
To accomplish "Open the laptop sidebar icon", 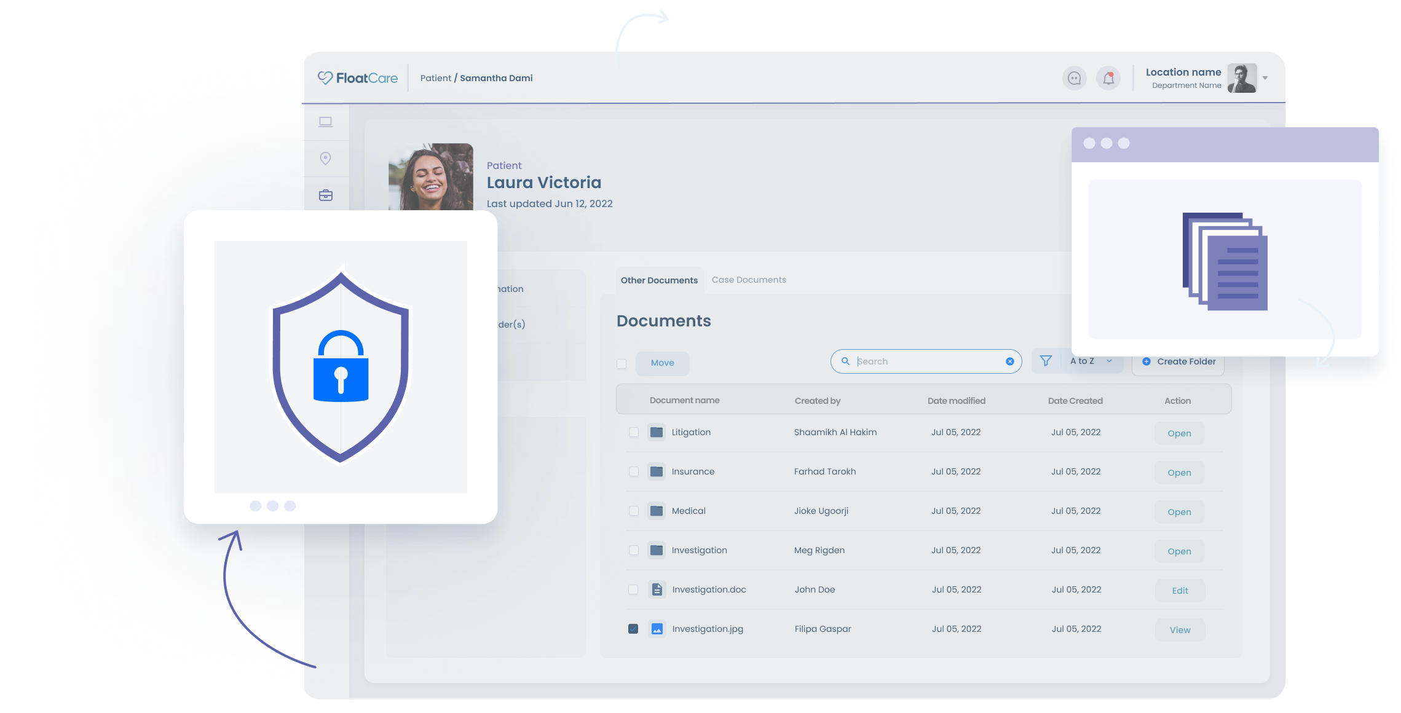I will click(x=325, y=122).
